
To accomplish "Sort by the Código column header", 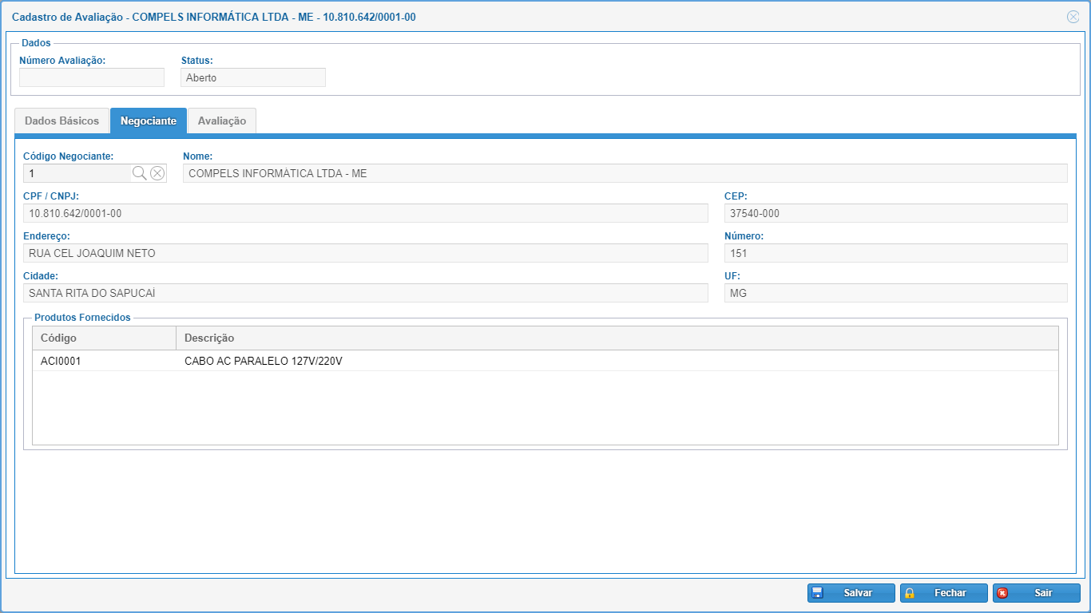I will click(104, 338).
